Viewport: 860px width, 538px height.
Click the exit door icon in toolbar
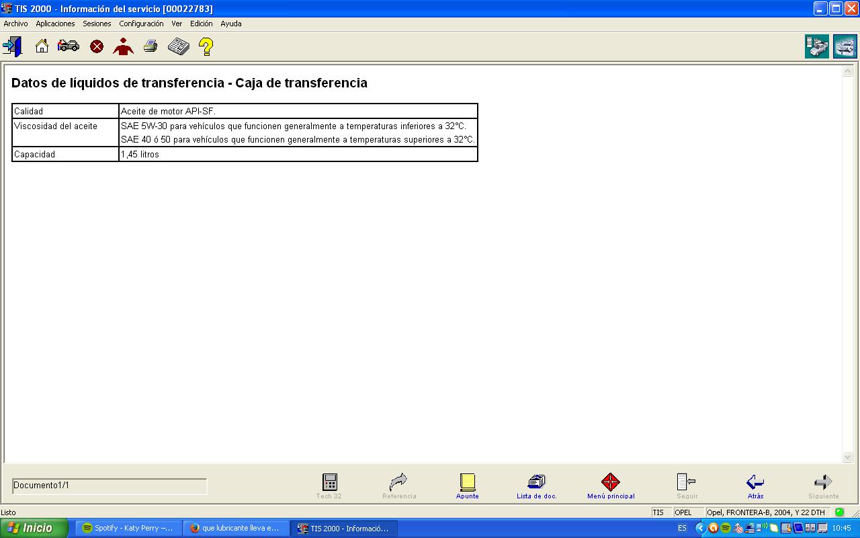(x=12, y=46)
